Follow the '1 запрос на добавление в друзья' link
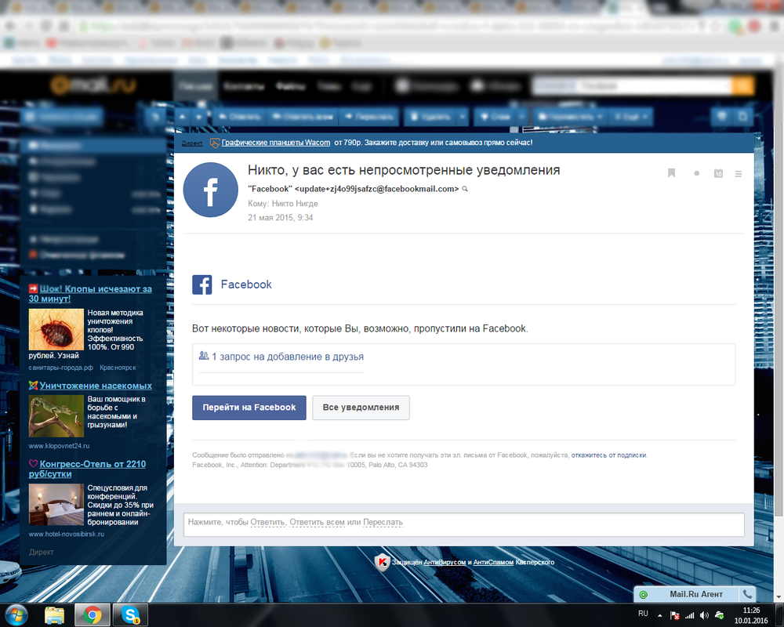784x627 pixels. coord(287,357)
